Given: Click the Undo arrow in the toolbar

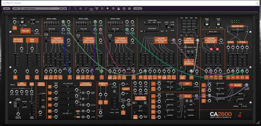Looking at the screenshot, I should pyautogui.click(x=70, y=9).
